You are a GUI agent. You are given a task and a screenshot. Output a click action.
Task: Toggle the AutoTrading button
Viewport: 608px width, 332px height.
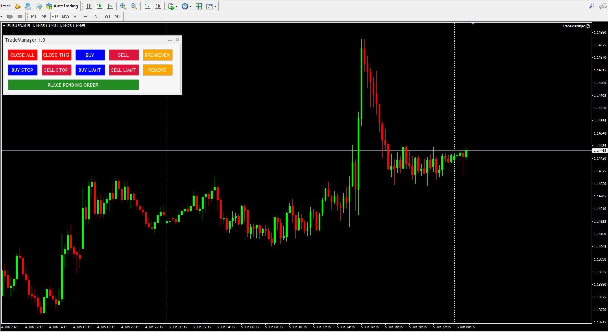click(x=62, y=6)
